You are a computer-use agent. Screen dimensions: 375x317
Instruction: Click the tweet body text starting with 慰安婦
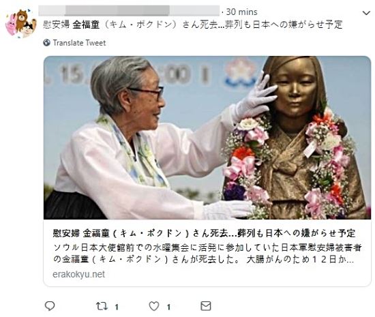pos(193,25)
